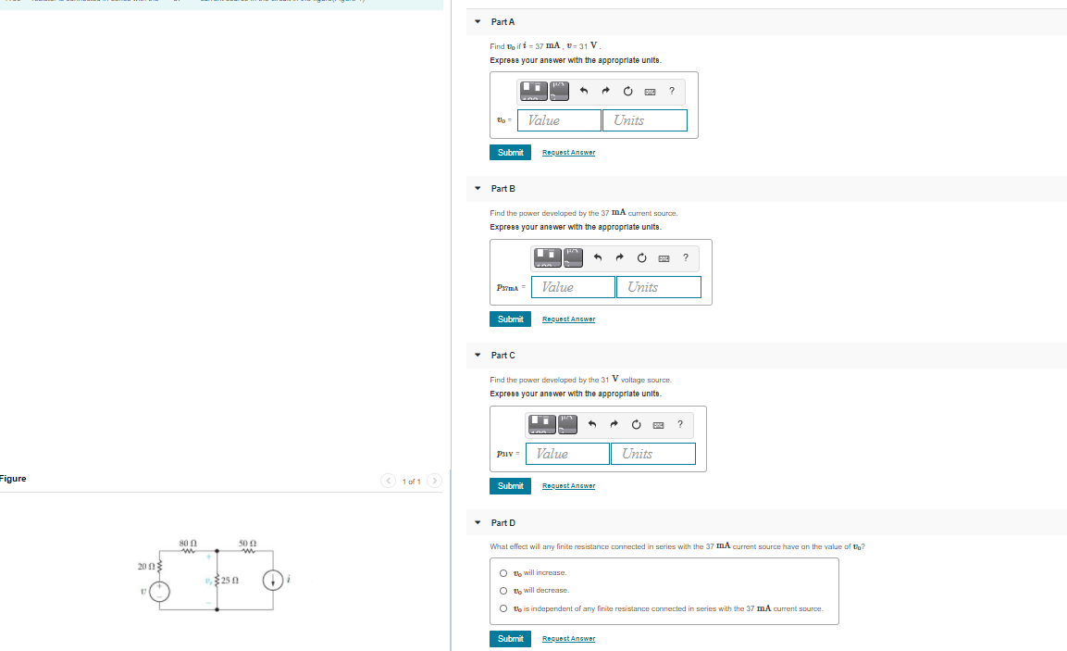The width and height of the screenshot is (1067, 651).
Task: Open help in Part B toolbar
Action: pyautogui.click(x=686, y=257)
